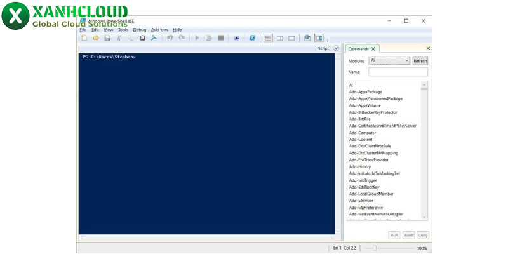Close the Commands add-on side panel
This screenshot has height=268, width=508.
pyautogui.click(x=428, y=48)
